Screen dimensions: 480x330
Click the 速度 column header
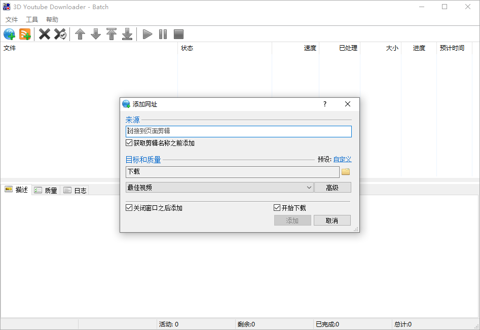coord(296,48)
